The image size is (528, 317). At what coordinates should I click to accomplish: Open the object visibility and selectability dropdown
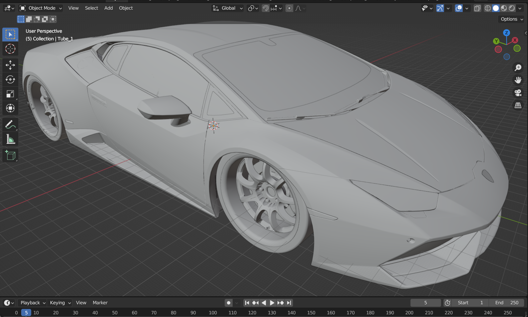click(x=427, y=8)
